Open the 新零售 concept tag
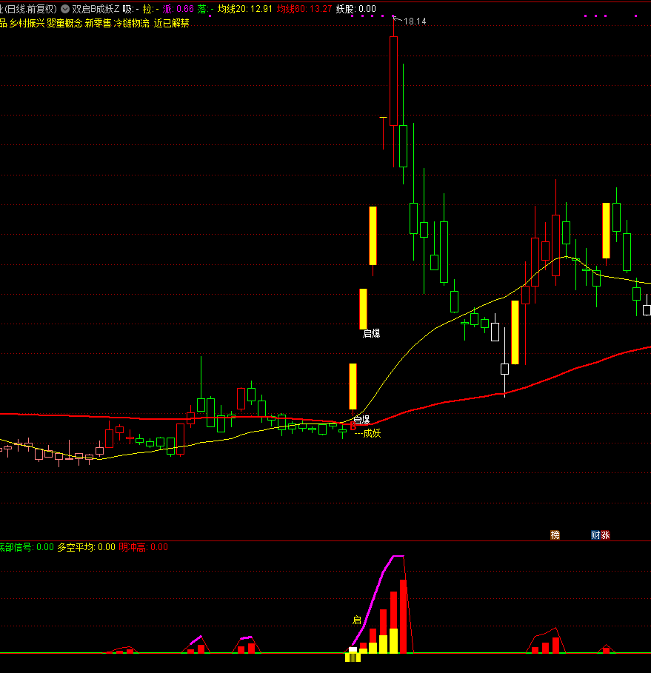The height and width of the screenshot is (673, 651). (x=98, y=23)
